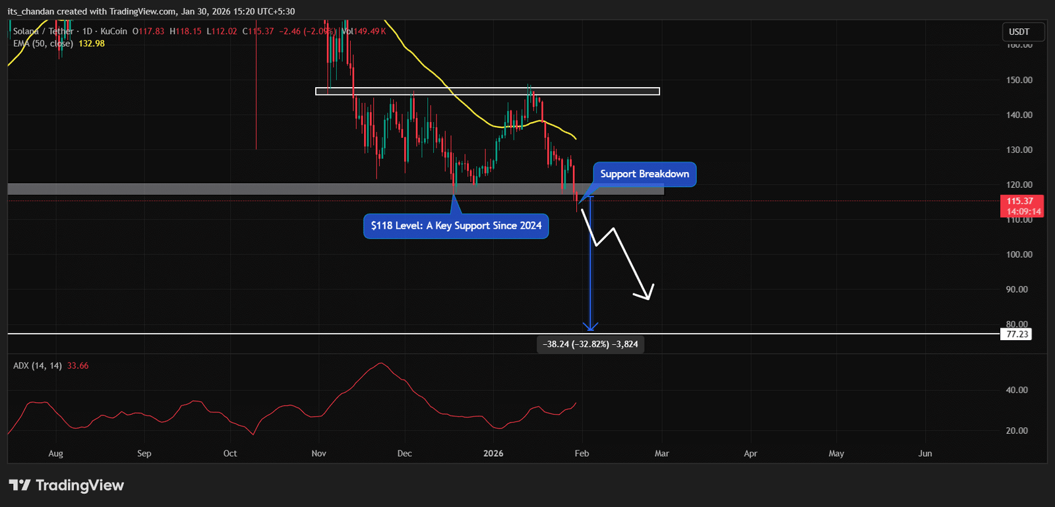Viewport: 1055px width, 507px height.
Task: Click the measurement label showing -38.24 (-32.82%)
Action: pyautogui.click(x=590, y=344)
